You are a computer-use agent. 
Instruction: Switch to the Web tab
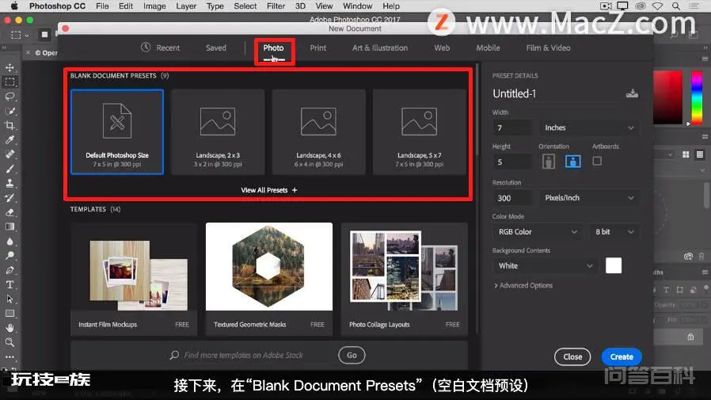click(x=442, y=48)
